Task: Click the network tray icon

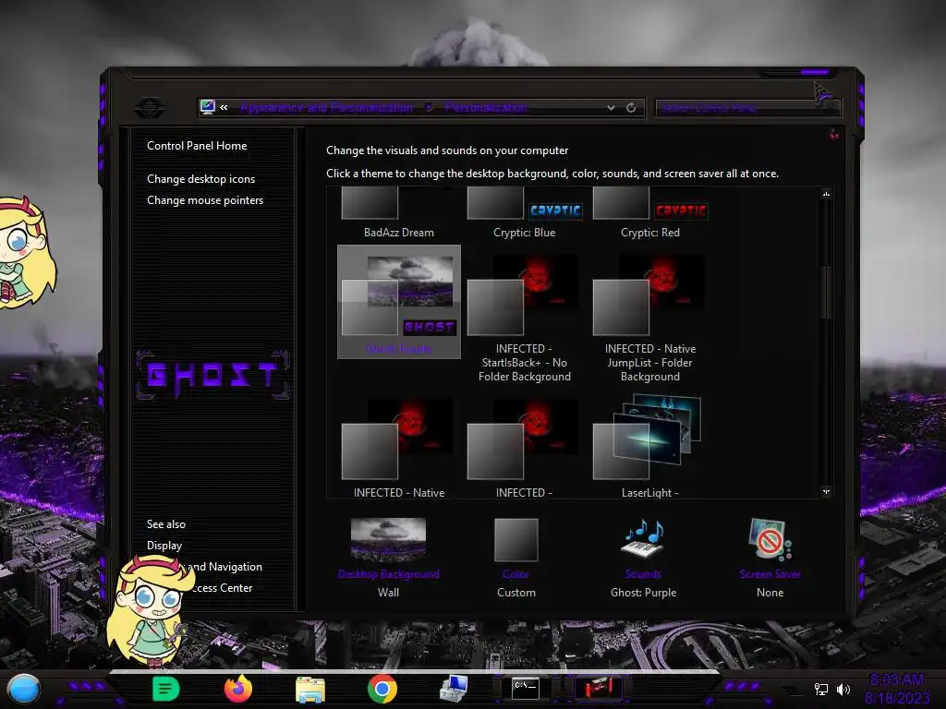Action: 820,689
